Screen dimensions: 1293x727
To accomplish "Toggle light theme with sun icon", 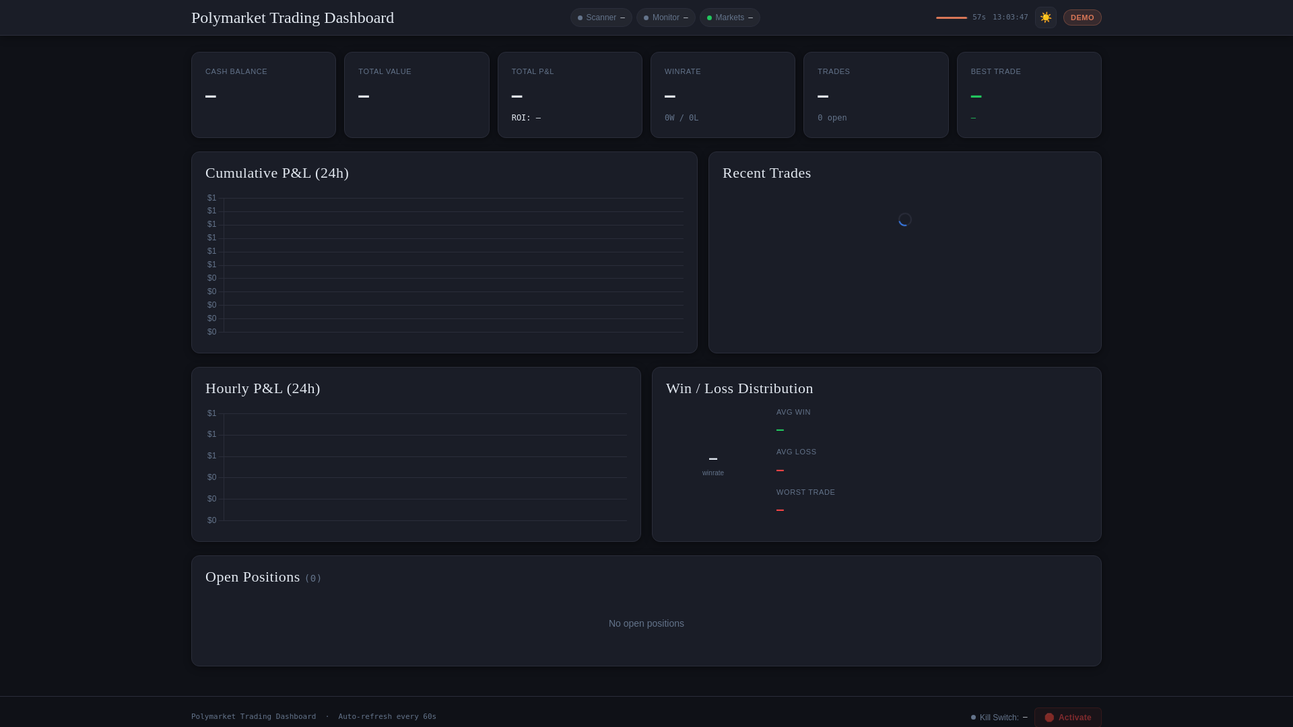I will pyautogui.click(x=1045, y=18).
